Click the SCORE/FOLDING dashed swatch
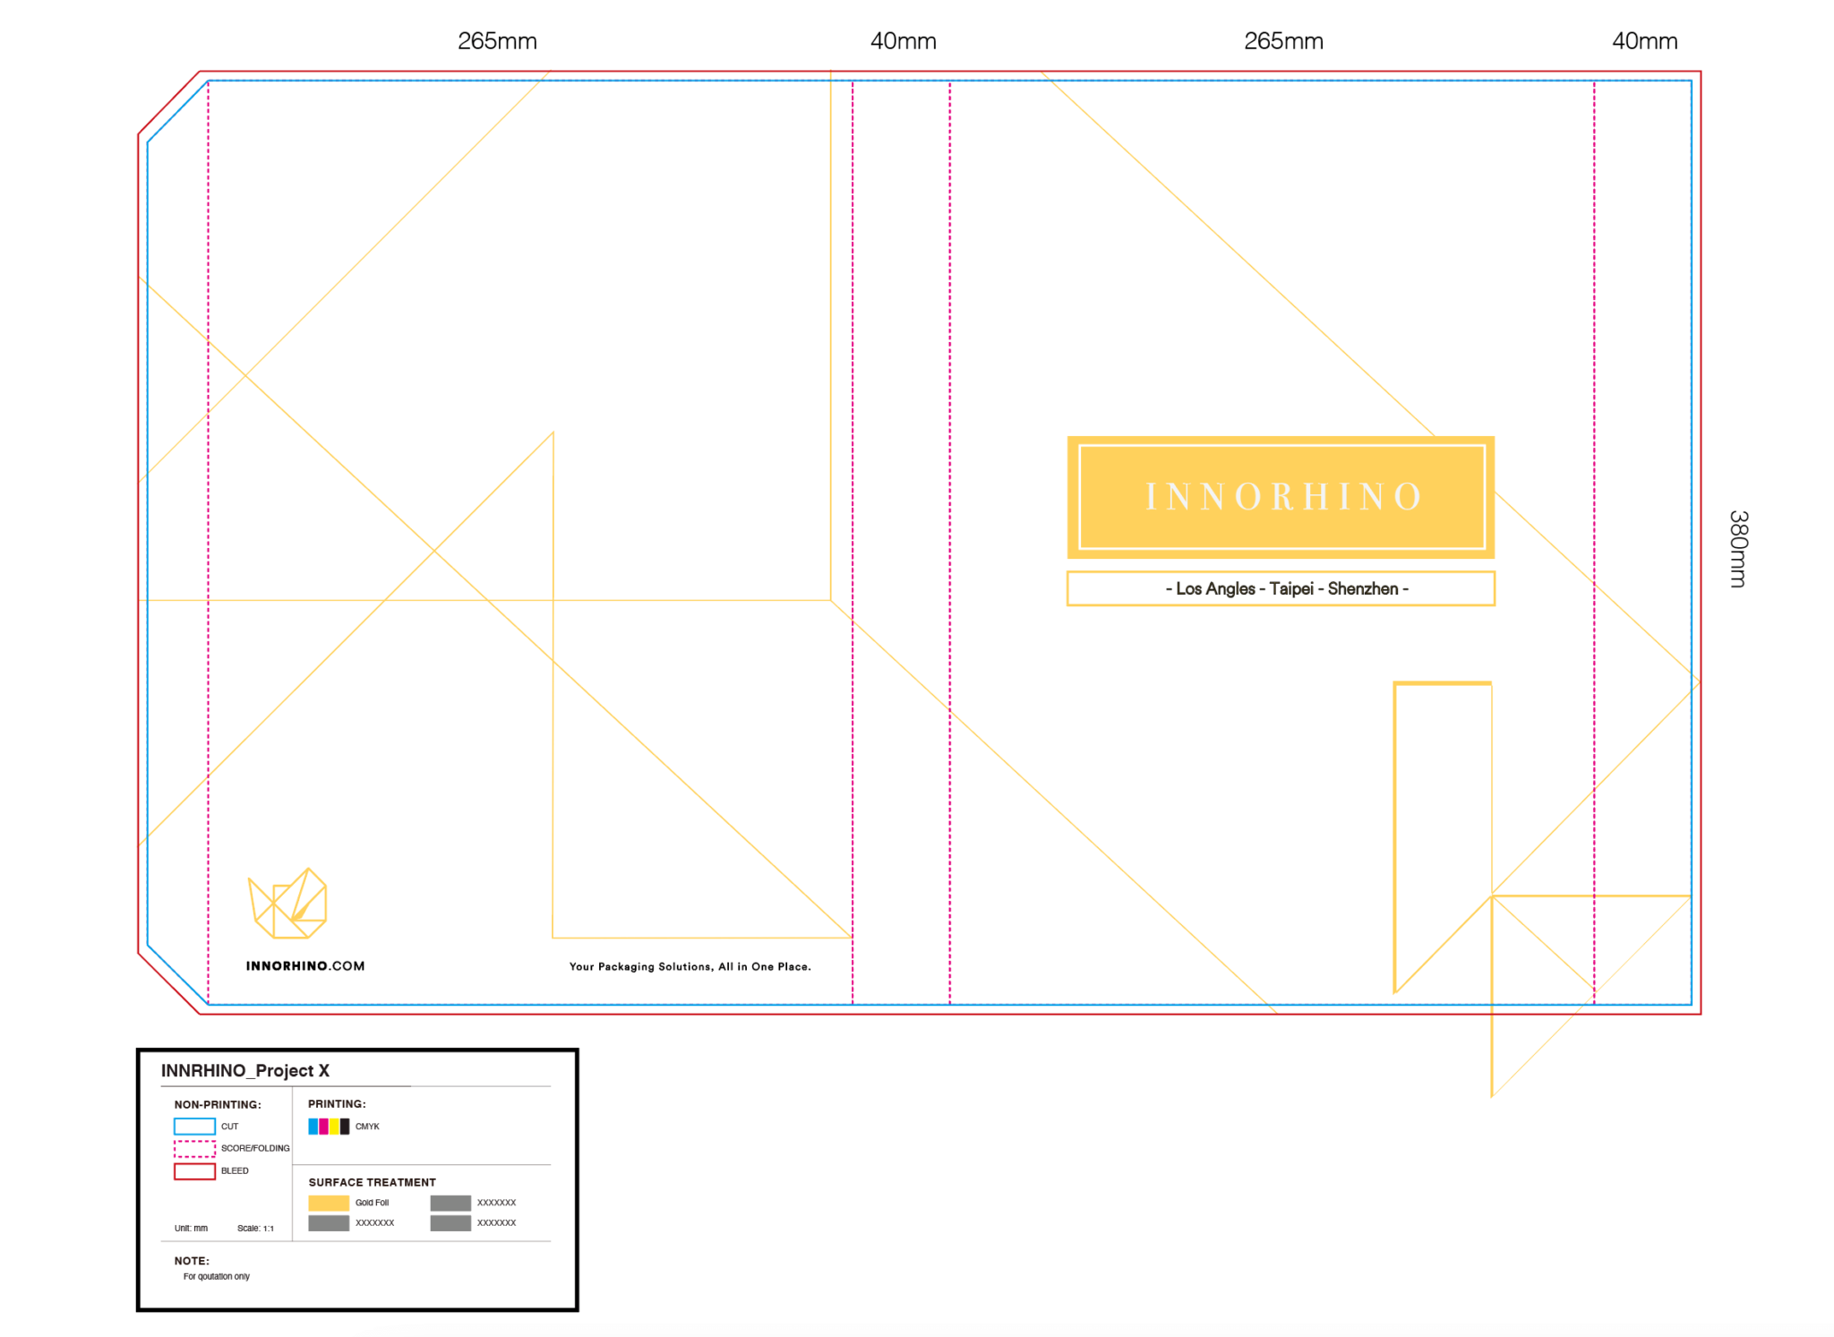 coord(193,1149)
